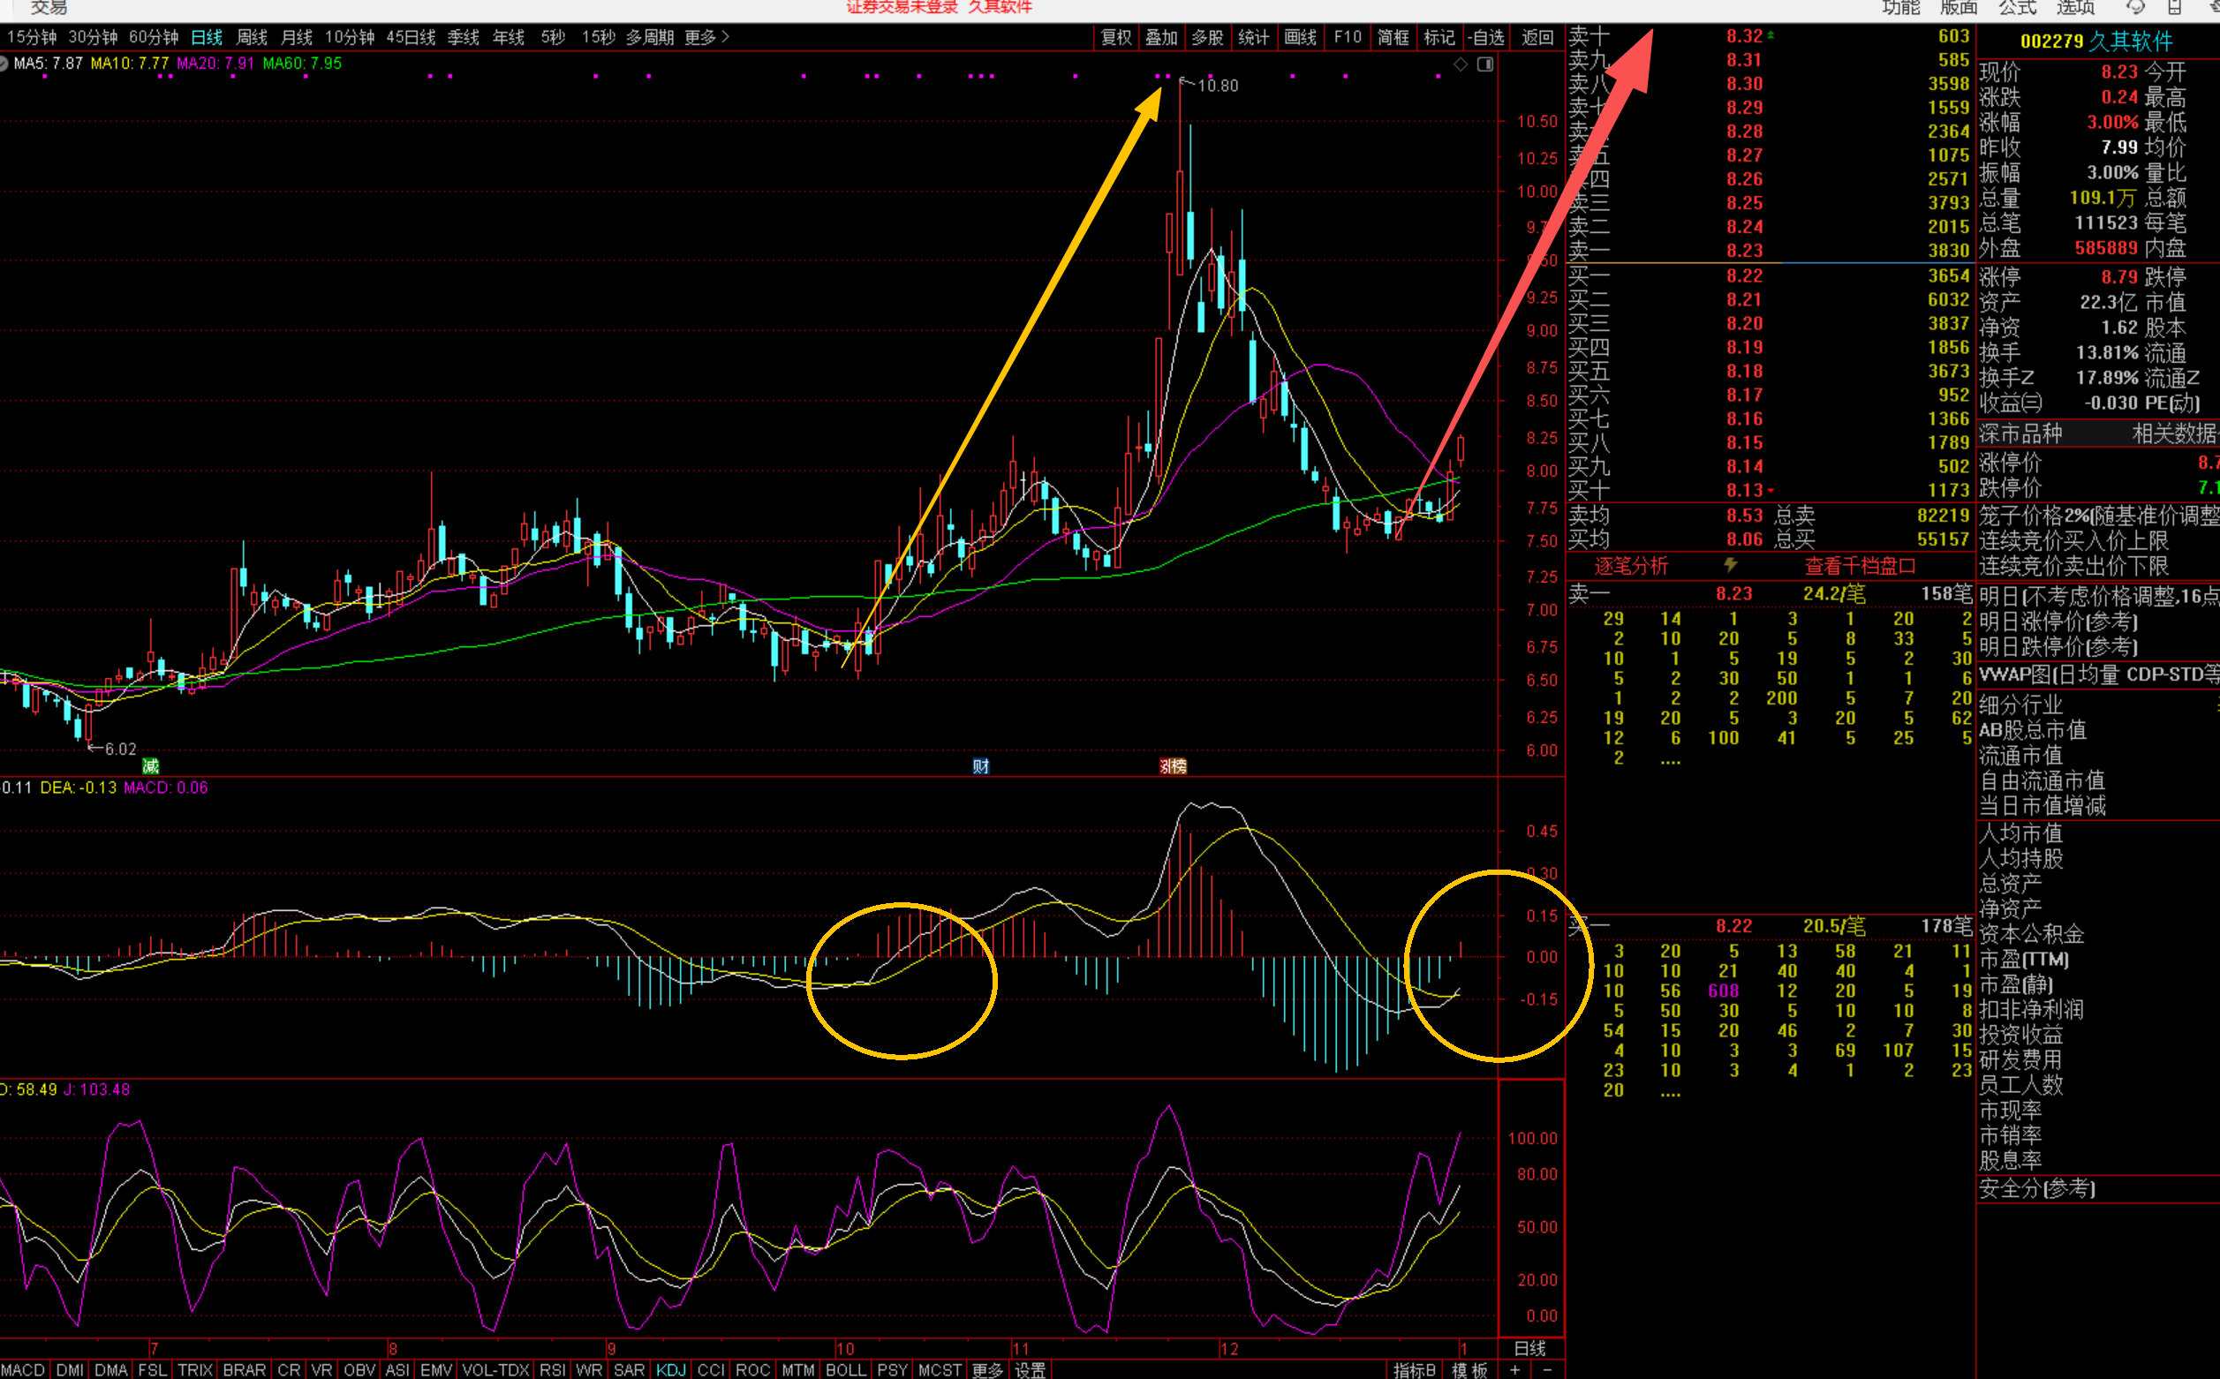Toggle -自选 watchlist button
The image size is (2220, 1379).
pos(1487,37)
